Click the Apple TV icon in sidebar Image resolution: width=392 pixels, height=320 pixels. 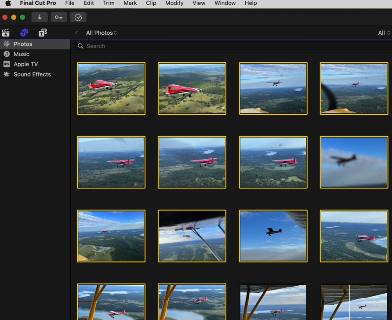[7, 64]
